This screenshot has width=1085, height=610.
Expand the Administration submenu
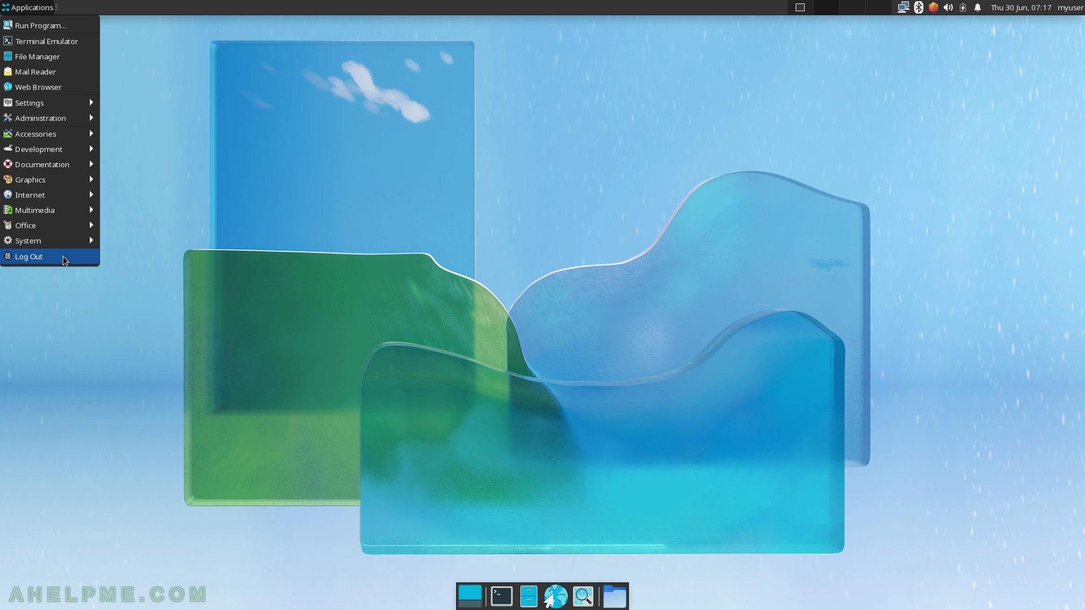[50, 118]
